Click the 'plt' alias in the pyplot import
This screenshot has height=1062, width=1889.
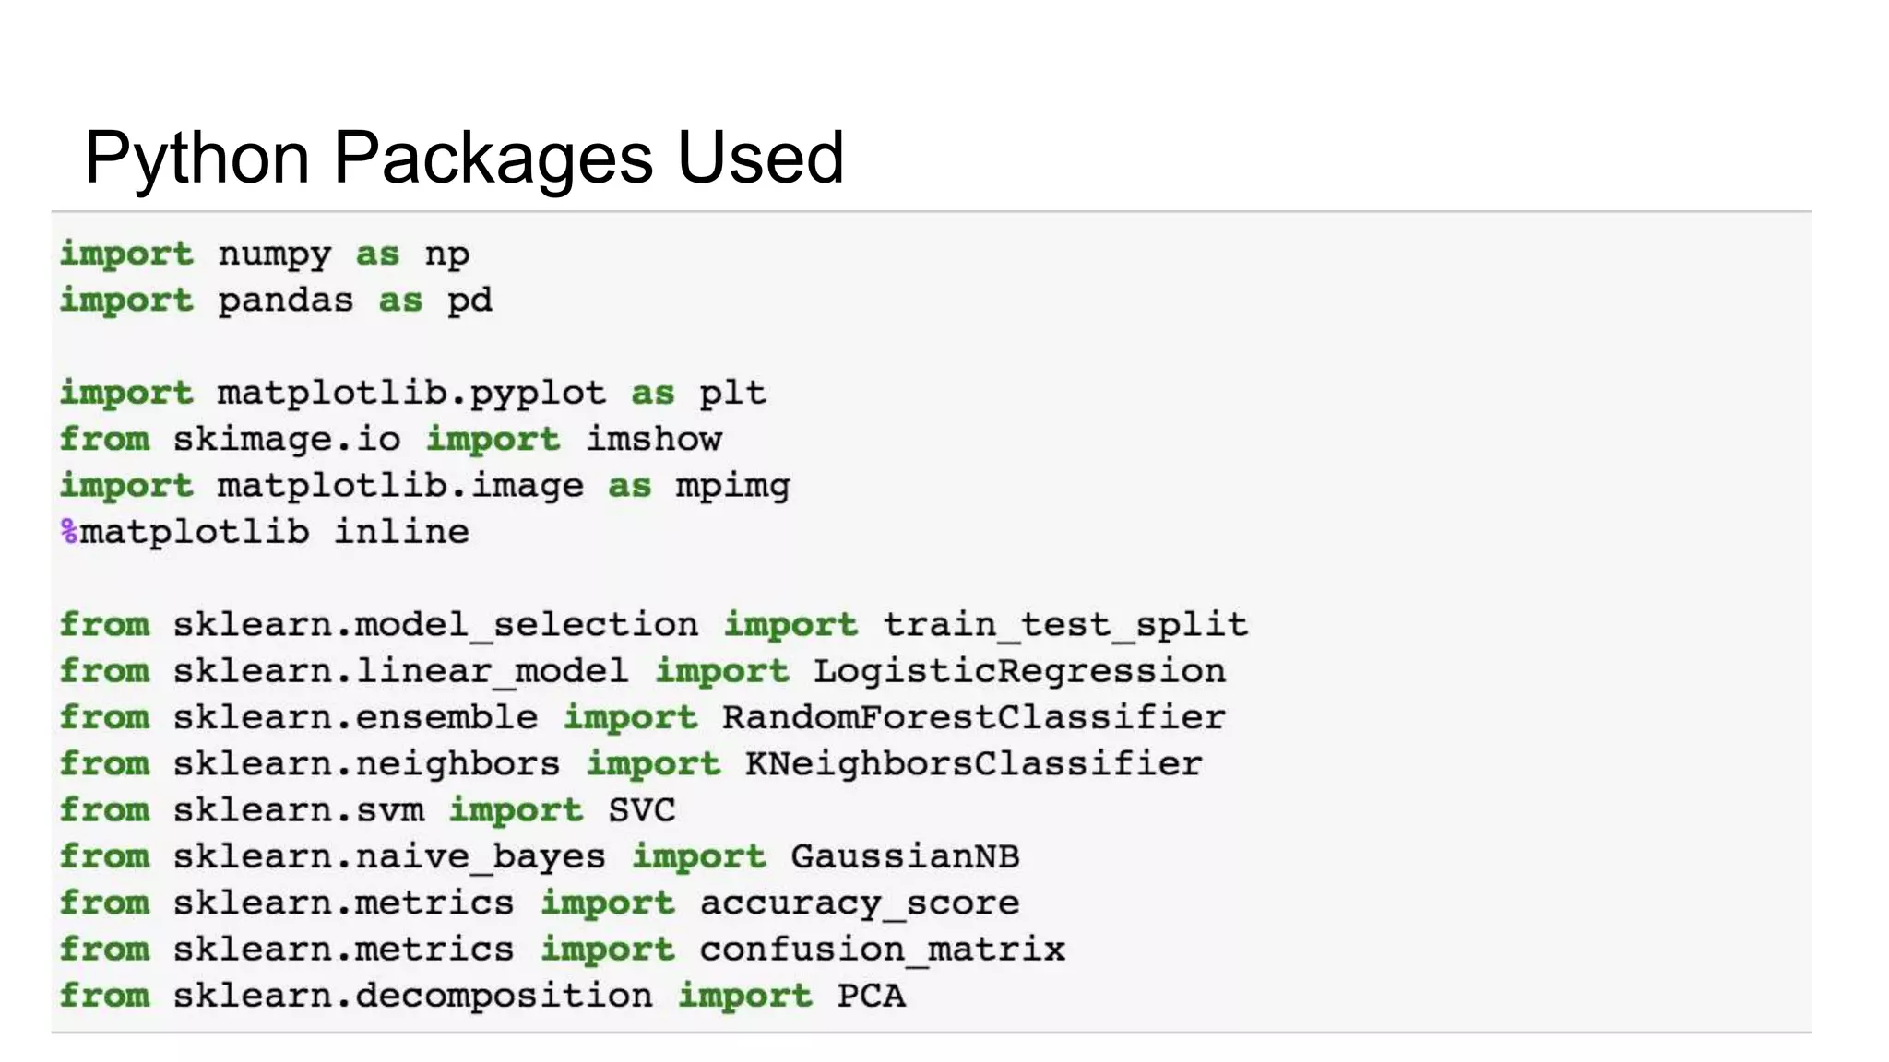(732, 394)
